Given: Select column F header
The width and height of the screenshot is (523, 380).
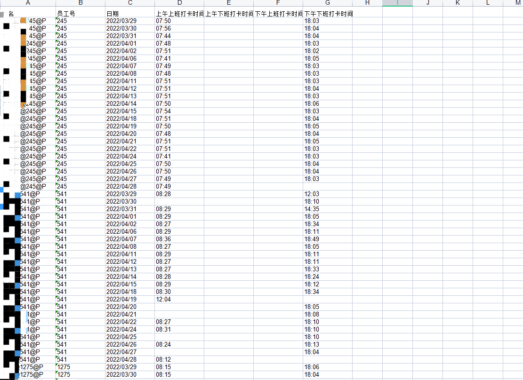Looking at the screenshot, I should [x=278, y=3].
